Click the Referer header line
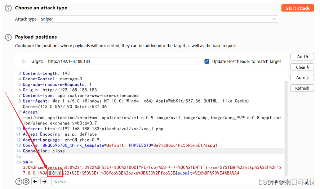Image resolution: width=320 pixels, height=189 pixels. click(x=93, y=129)
